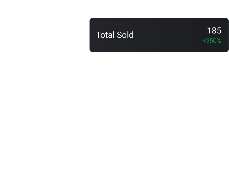
Task: Select the number 185 in the card
Action: 214,31
